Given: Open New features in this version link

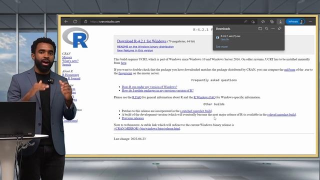Looking at the screenshot, I should (x=135, y=50).
